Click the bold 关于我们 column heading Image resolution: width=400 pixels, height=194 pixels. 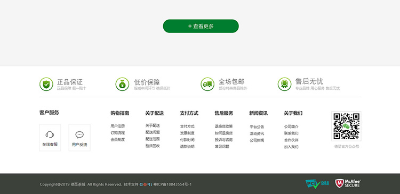pyautogui.click(x=293, y=113)
